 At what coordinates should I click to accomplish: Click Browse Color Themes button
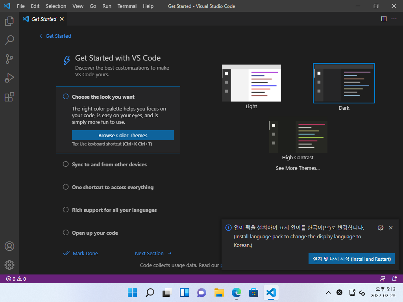click(123, 135)
